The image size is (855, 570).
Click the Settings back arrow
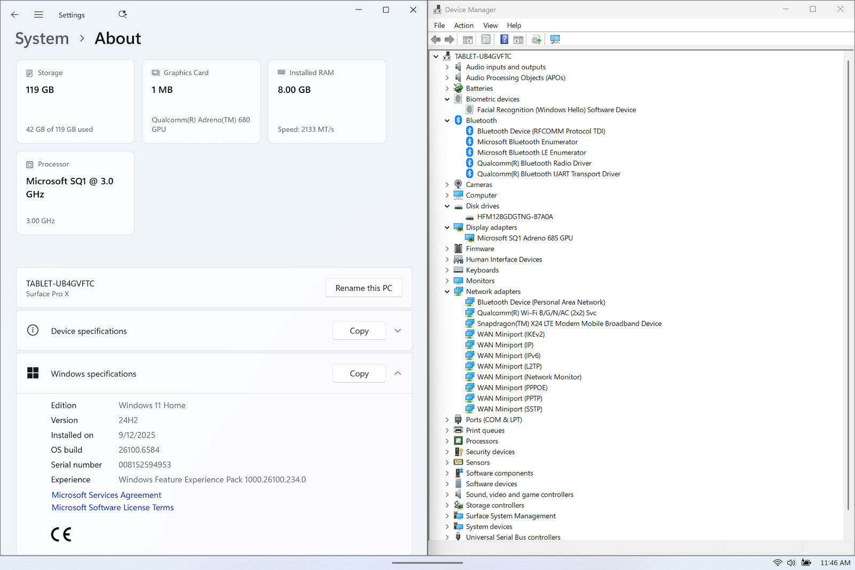tap(14, 15)
